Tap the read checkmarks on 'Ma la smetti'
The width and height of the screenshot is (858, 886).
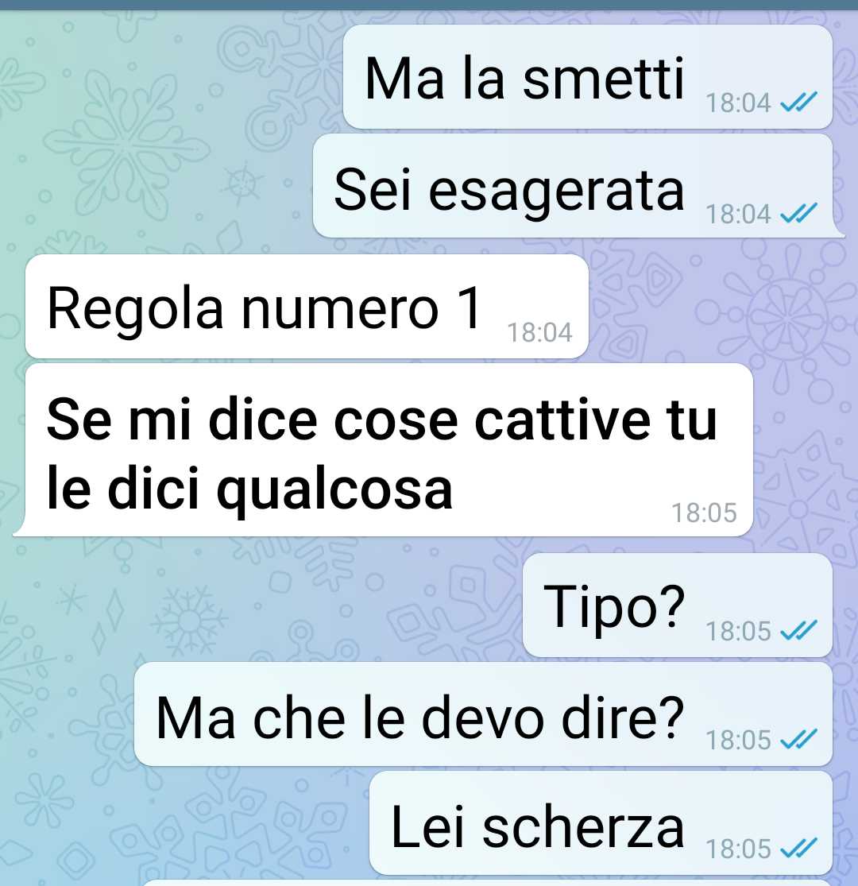point(798,103)
